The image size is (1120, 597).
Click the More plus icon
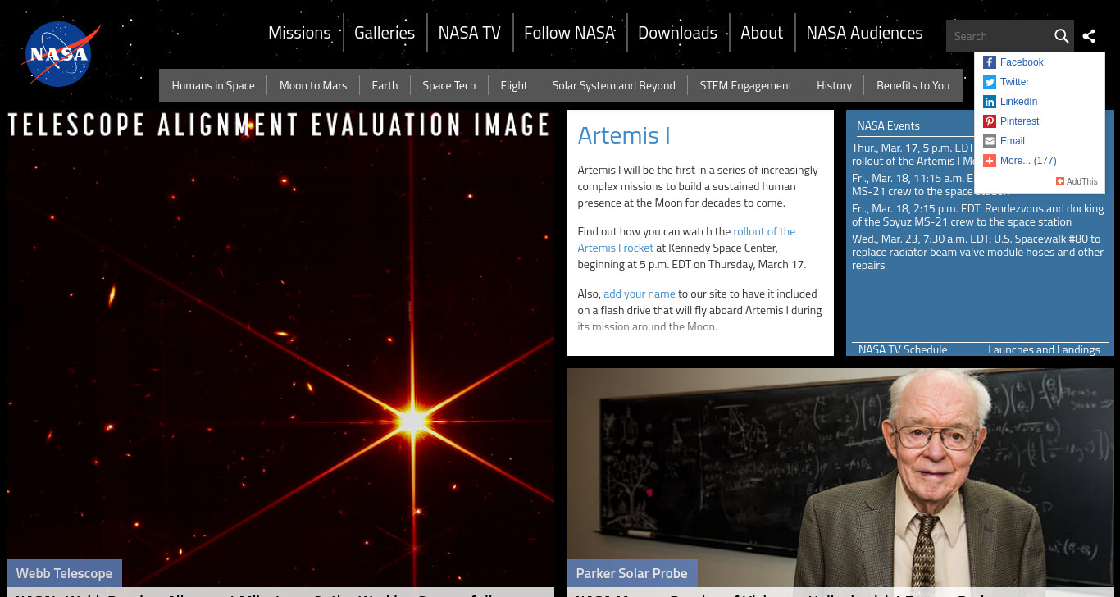pyautogui.click(x=990, y=161)
